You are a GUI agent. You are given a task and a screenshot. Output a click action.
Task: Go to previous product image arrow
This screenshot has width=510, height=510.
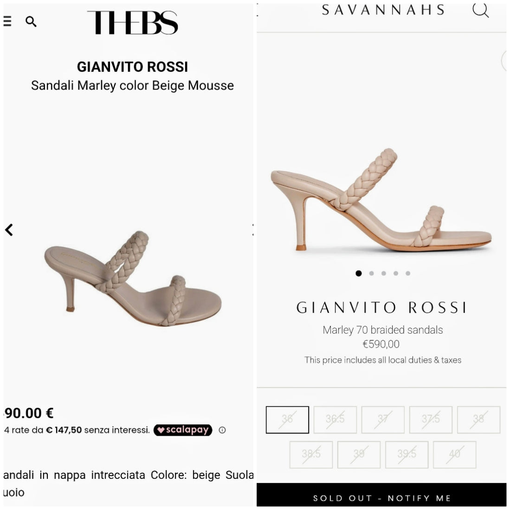9,230
